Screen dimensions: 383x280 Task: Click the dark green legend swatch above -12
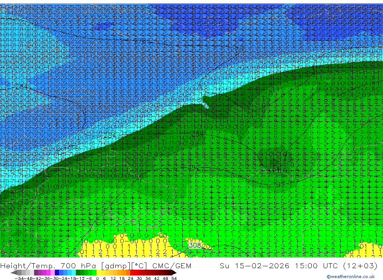pos(78,273)
